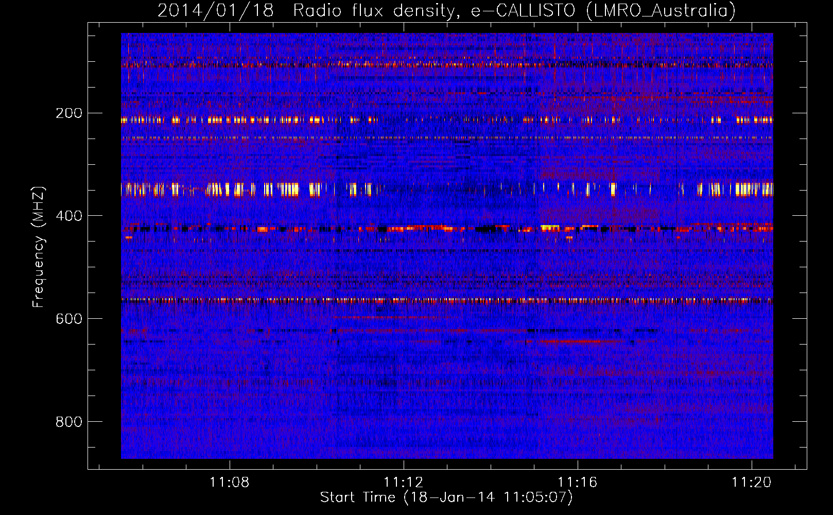
Task: Click the 11:16 time tick label
Action: [578, 482]
